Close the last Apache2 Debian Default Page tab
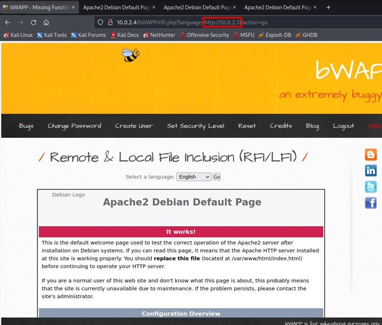382x325 pixels. coord(315,7)
